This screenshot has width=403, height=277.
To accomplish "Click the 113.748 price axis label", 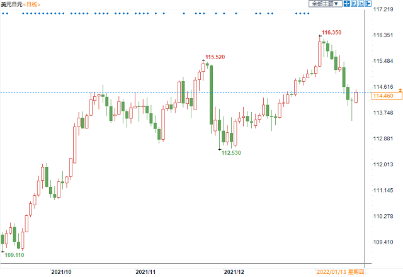I will coord(384,113).
